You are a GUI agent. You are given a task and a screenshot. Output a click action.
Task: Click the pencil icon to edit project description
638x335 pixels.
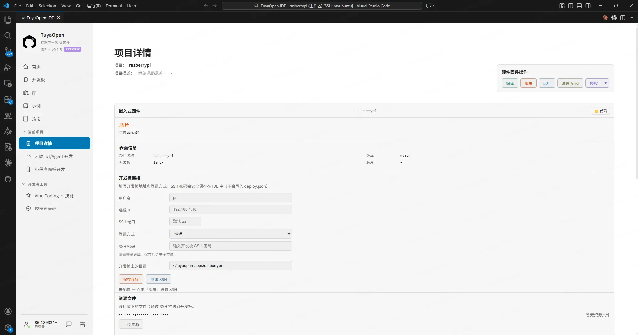point(172,73)
